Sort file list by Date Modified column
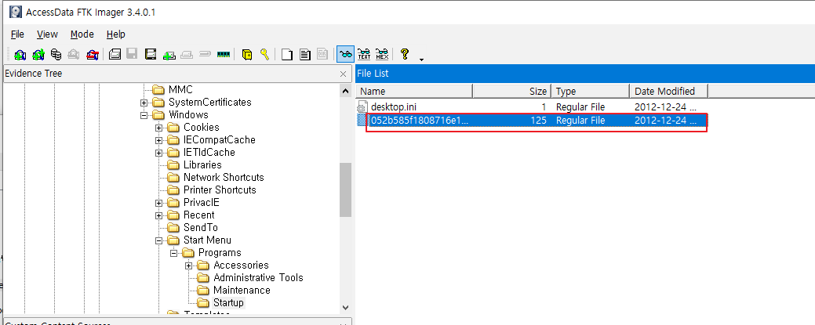This screenshot has height=325, width=815. pyautogui.click(x=669, y=92)
